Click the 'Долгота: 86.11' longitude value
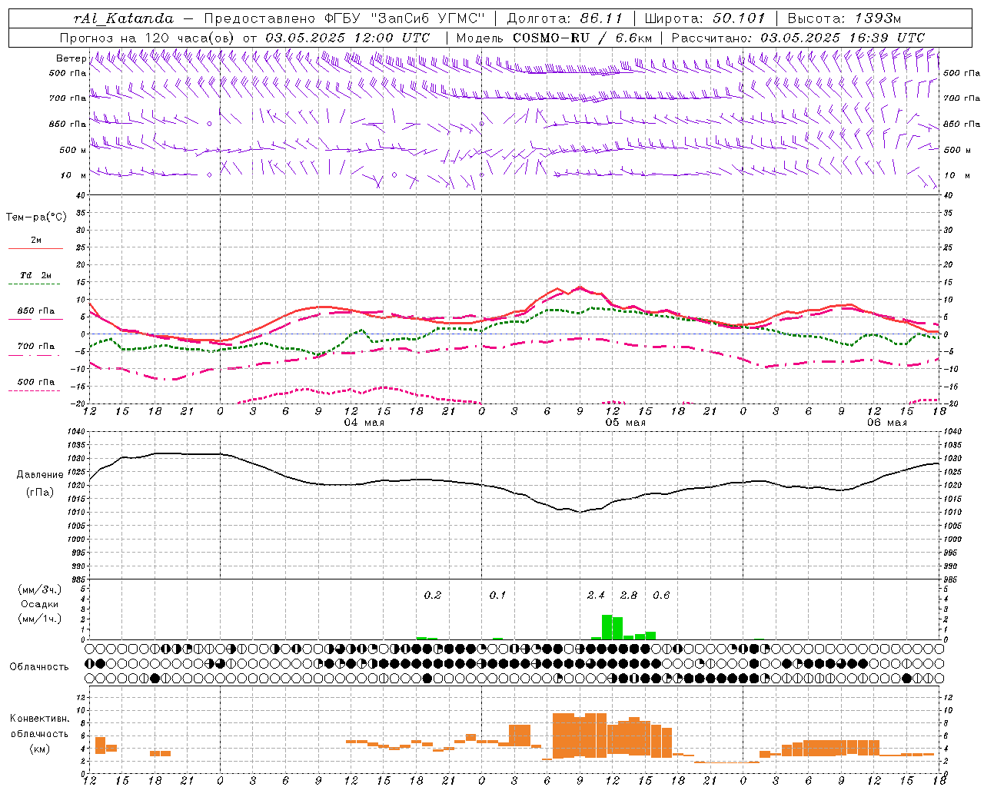Screen dimensions: 984x787 564,18
